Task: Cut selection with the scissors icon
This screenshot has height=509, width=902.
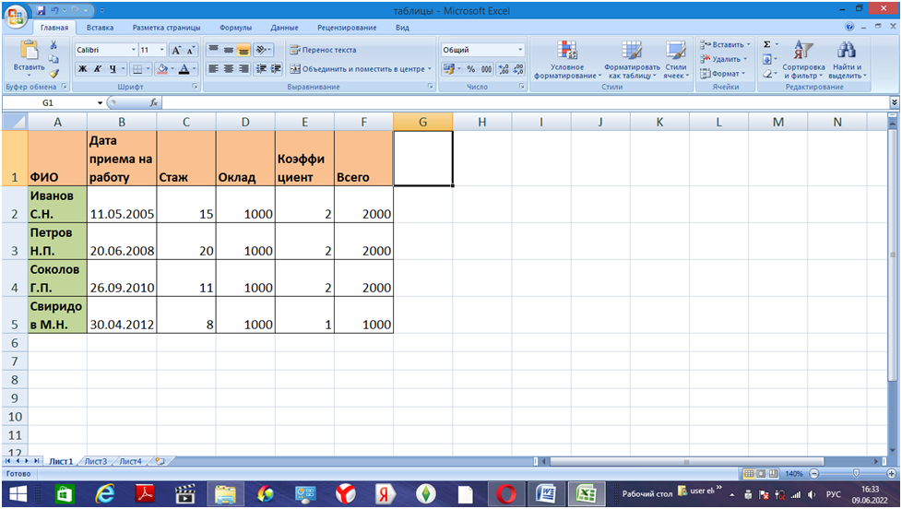Action: click(x=53, y=45)
